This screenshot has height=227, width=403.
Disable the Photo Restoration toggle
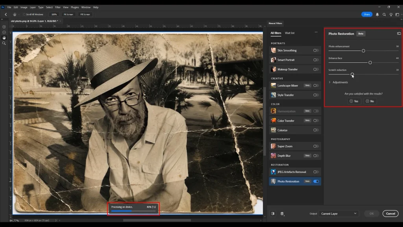(x=316, y=181)
